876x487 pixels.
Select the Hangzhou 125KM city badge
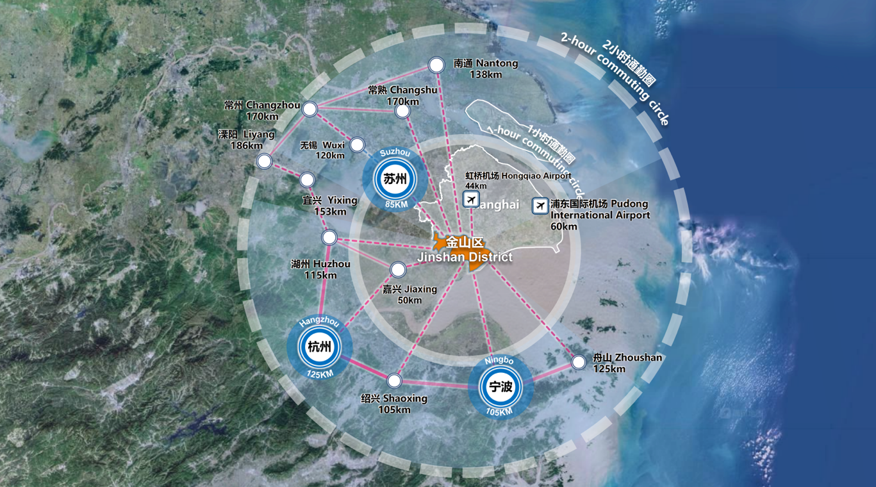[319, 347]
